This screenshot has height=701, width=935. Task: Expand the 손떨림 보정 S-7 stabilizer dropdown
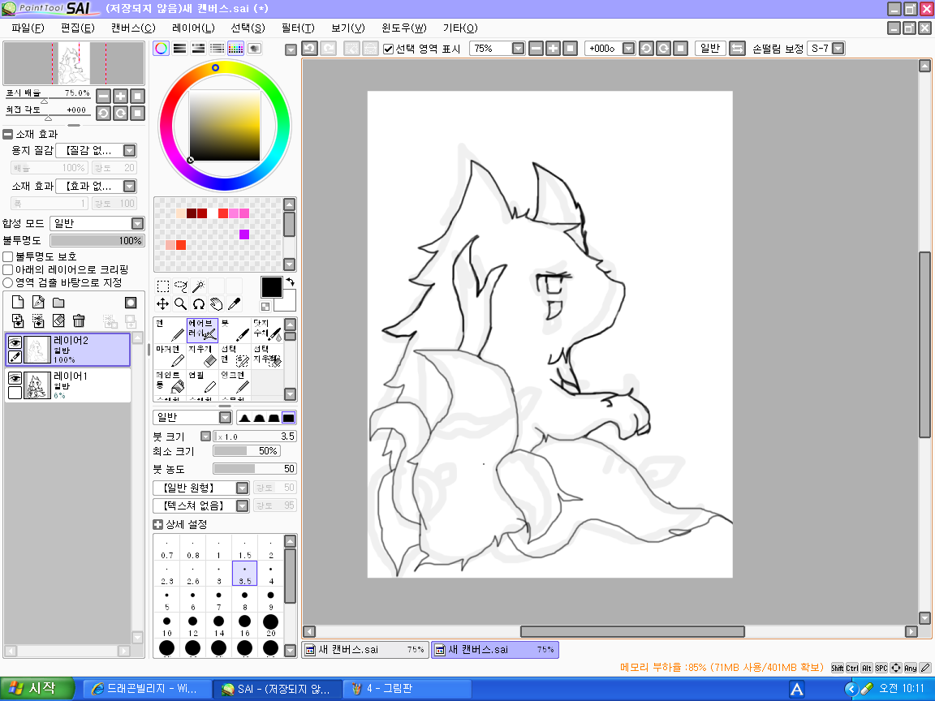838,49
